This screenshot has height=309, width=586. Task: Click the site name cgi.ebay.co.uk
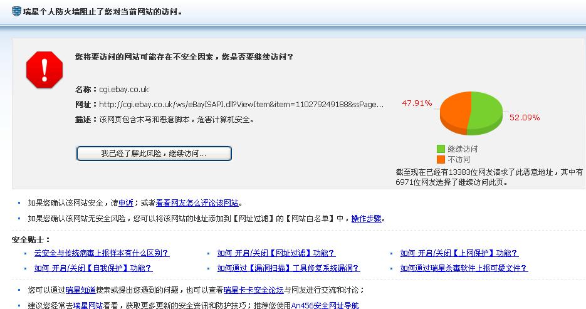click(x=123, y=90)
